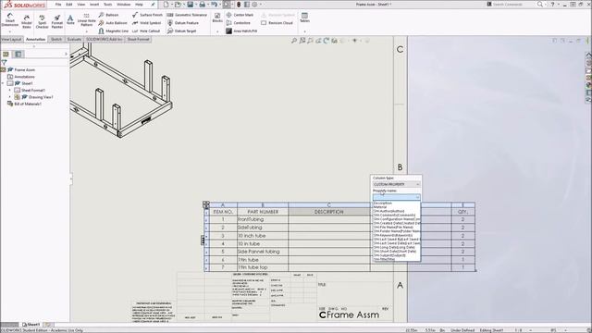Viewport: 592px width, 333px height.
Task: Insert a Note annotation
Action: pos(70,19)
